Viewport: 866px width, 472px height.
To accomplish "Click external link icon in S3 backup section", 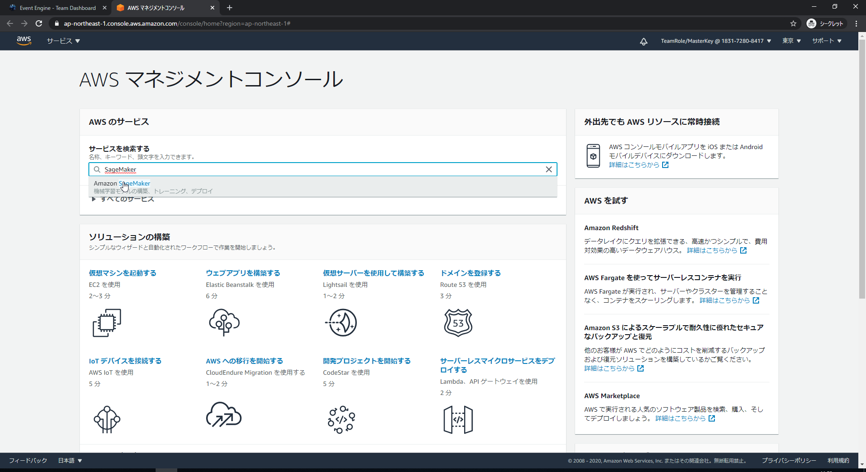I will [640, 368].
